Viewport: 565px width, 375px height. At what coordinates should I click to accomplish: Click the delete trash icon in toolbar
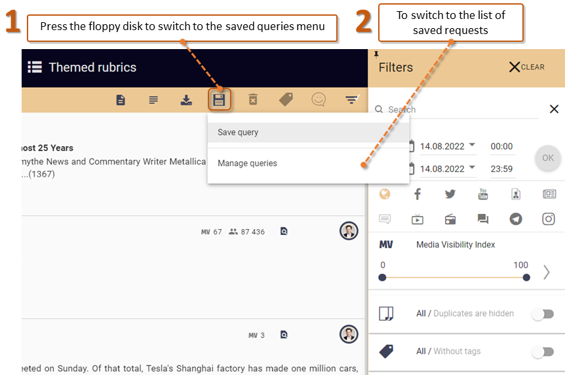[x=253, y=99]
